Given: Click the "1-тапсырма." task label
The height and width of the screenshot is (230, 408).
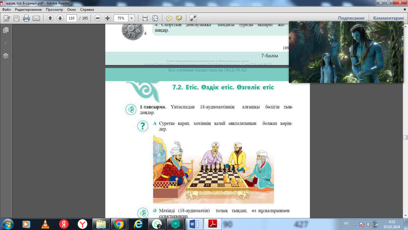Looking at the screenshot, I should [x=153, y=107].
